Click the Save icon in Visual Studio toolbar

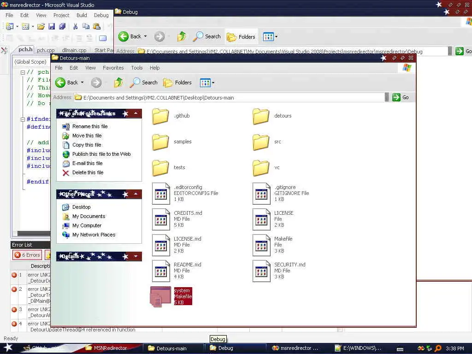[52, 26]
